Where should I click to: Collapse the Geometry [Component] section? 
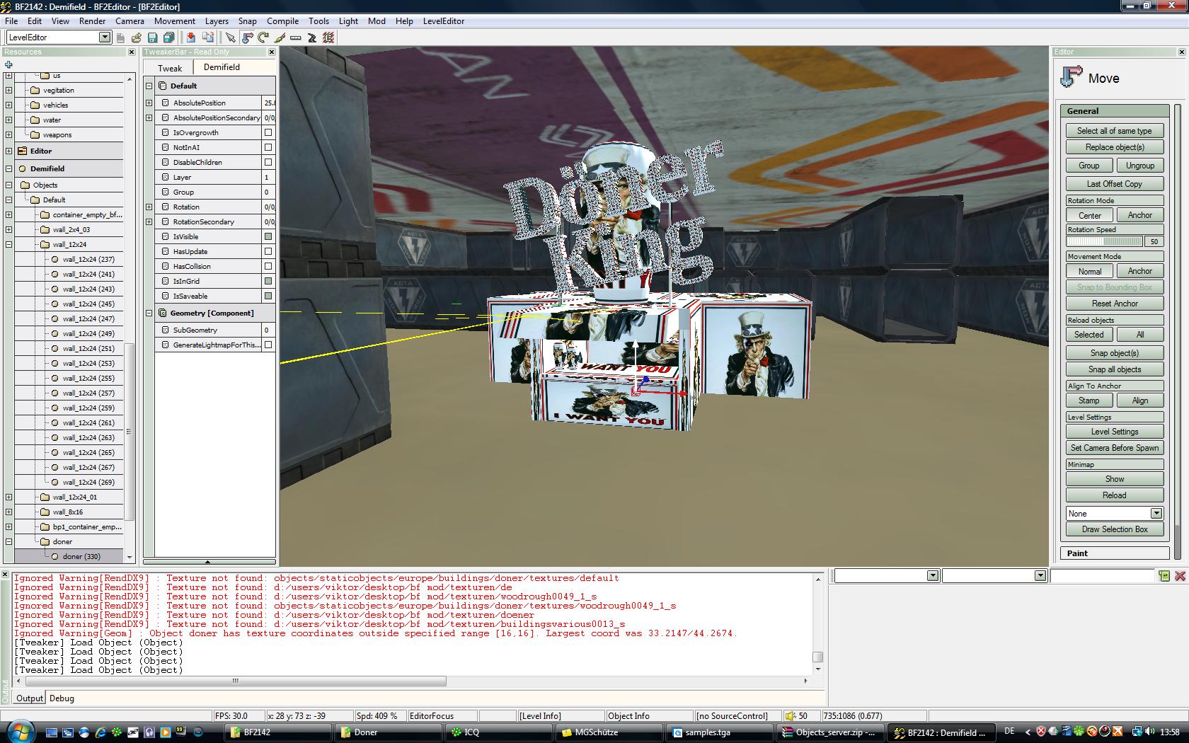coord(149,313)
